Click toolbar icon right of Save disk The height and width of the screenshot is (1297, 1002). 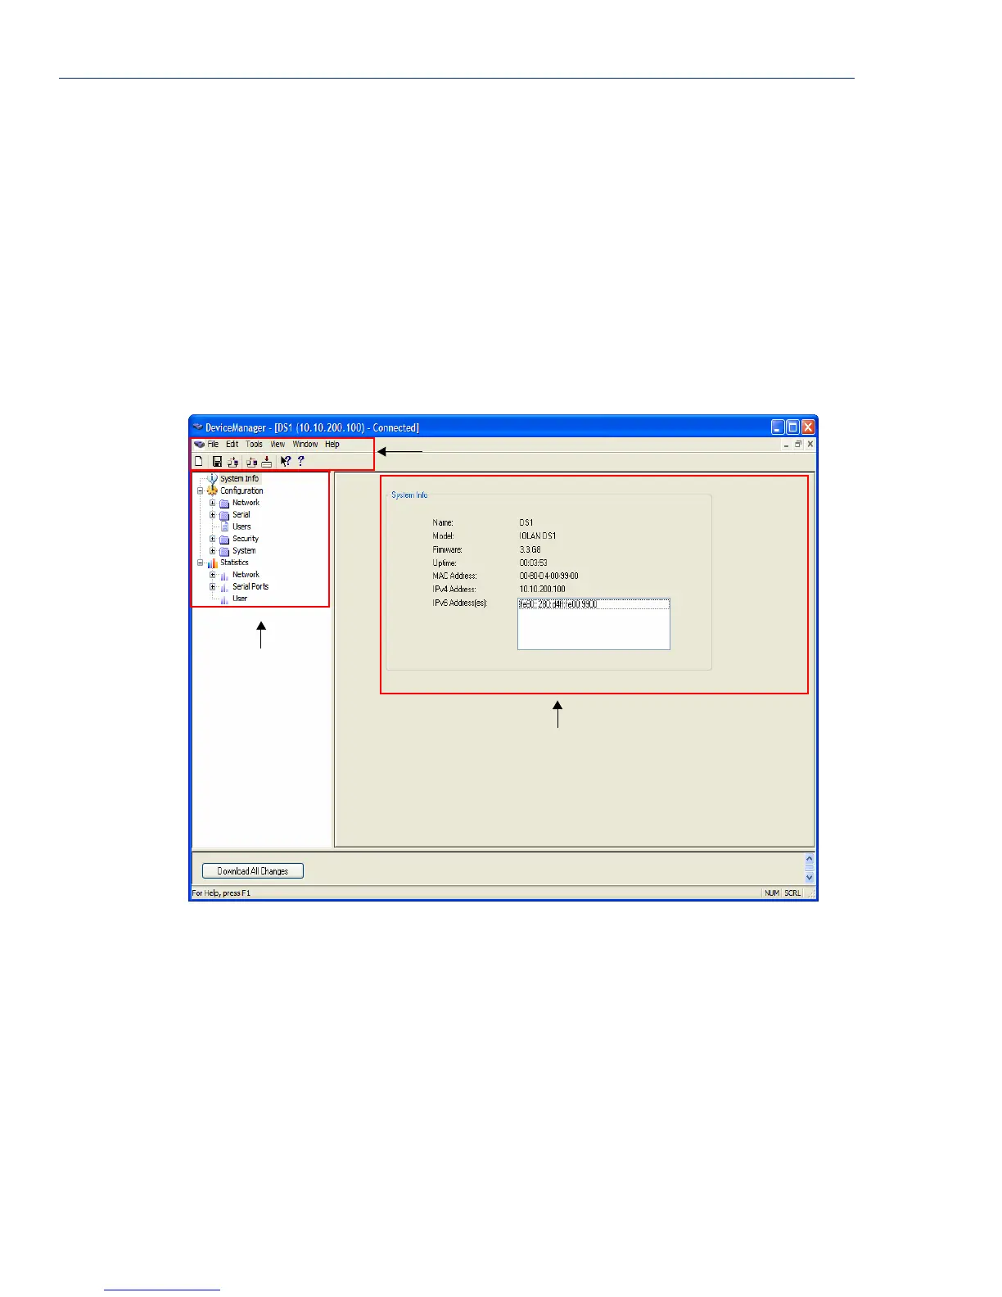click(232, 462)
